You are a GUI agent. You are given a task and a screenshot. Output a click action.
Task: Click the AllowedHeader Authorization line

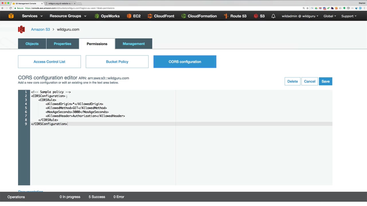coord(85,116)
